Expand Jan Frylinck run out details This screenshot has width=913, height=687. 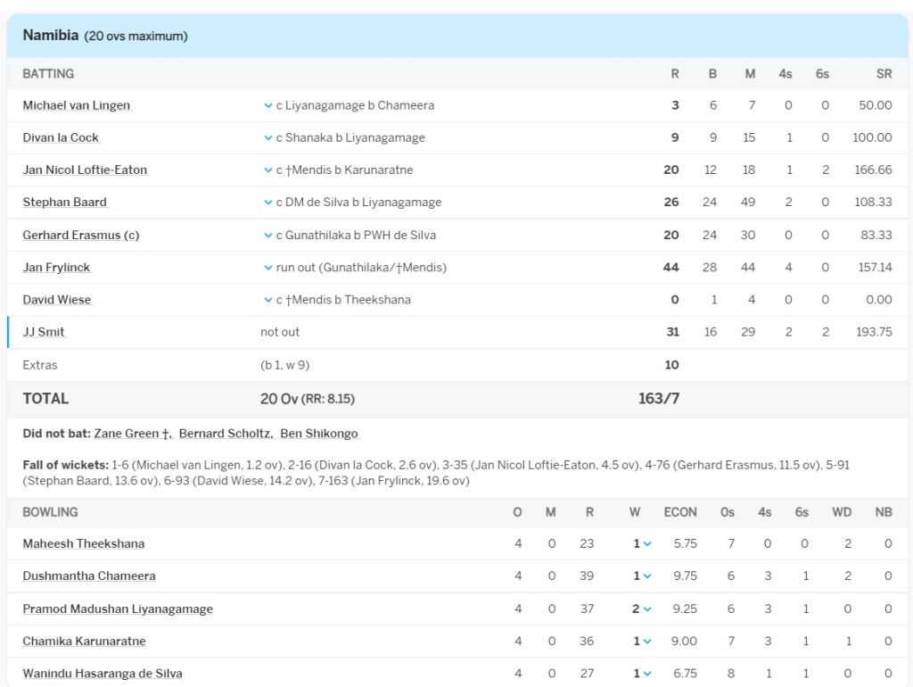pos(267,268)
